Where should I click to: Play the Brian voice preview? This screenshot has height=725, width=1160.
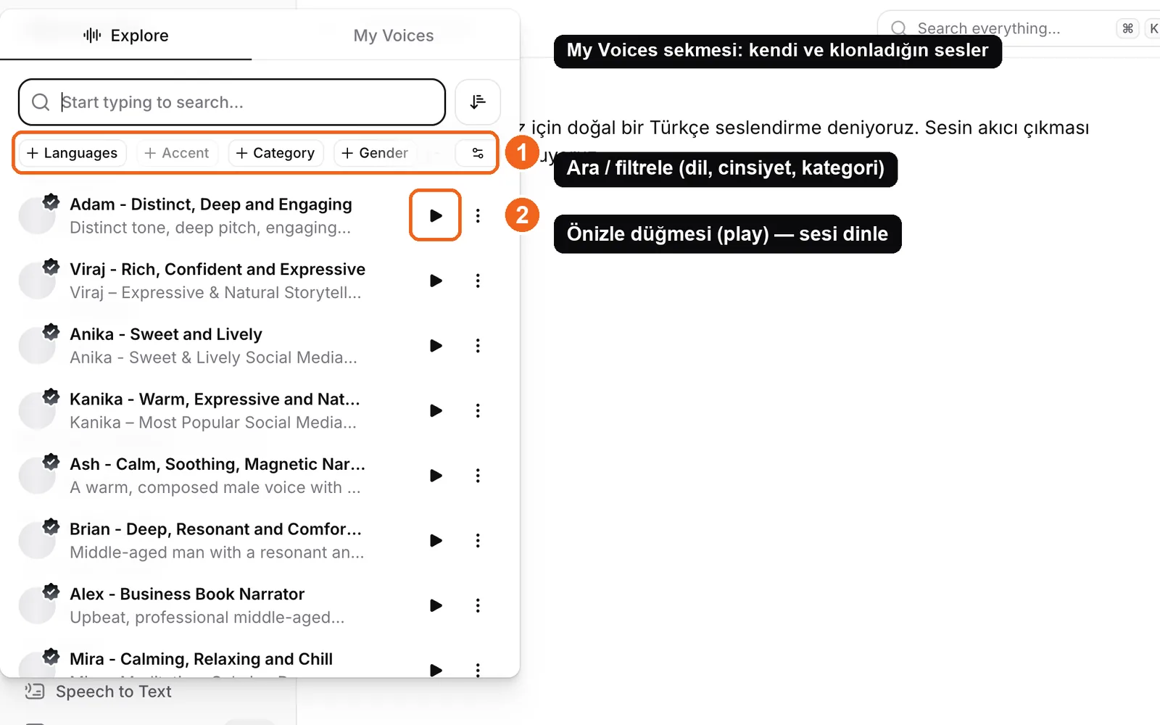click(x=436, y=540)
